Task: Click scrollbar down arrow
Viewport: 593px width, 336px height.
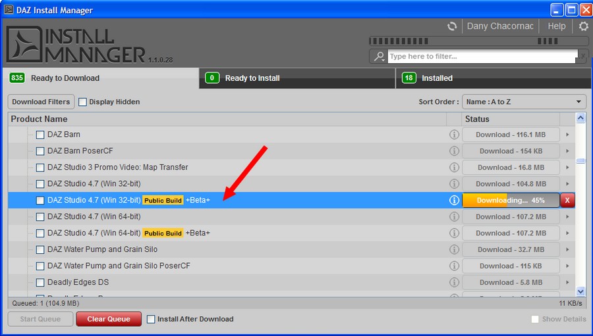Action: point(580,291)
